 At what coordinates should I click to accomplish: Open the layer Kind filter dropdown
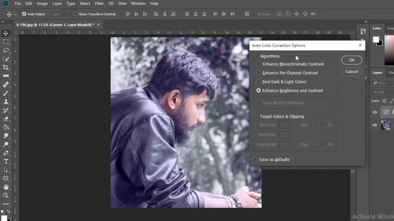click(x=383, y=83)
